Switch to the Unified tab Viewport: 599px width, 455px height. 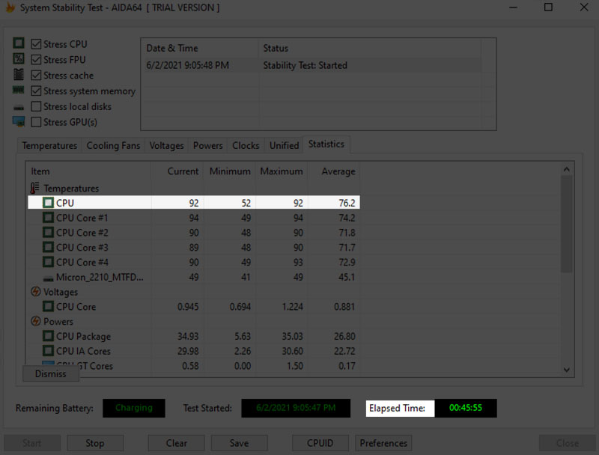point(284,145)
